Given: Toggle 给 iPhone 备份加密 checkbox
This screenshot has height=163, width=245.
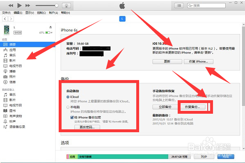Looking at the screenshot, I should 72,117.
